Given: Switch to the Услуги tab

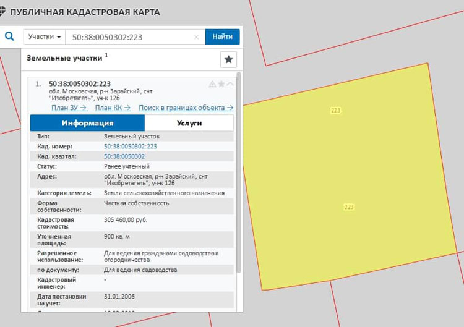Looking at the screenshot, I should click(189, 123).
